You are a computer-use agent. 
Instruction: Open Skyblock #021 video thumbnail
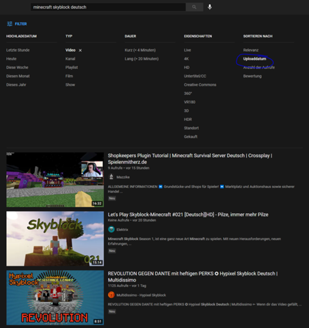point(55,238)
